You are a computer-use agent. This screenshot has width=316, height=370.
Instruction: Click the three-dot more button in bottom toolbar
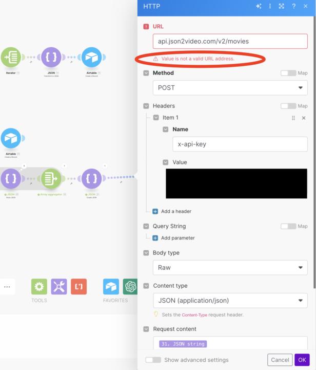click(7, 287)
